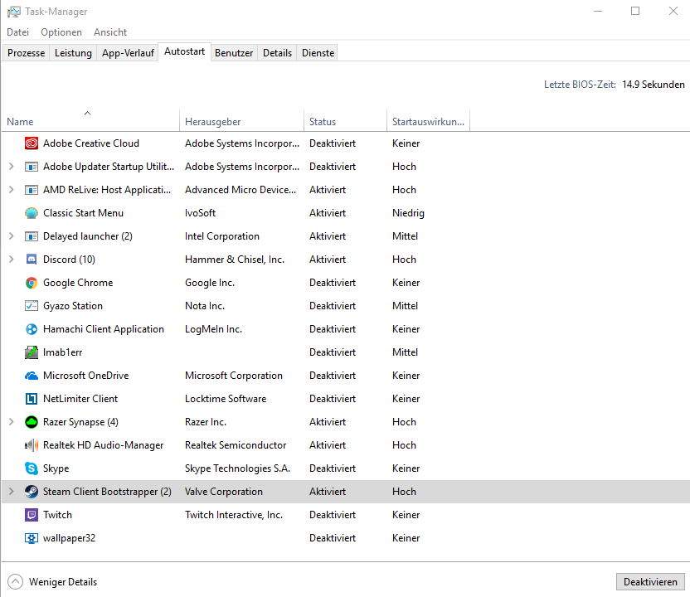Switch to the Benutzer tab
The width and height of the screenshot is (690, 597).
click(x=234, y=53)
